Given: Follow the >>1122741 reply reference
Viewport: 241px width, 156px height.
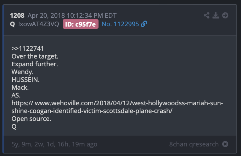Looking at the screenshot, I should (x=28, y=49).
